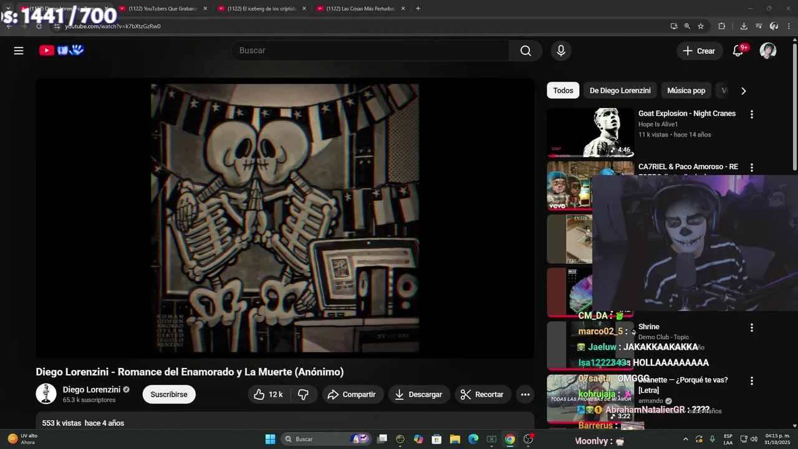
Task: Click the Descargar download button
Action: click(x=419, y=394)
